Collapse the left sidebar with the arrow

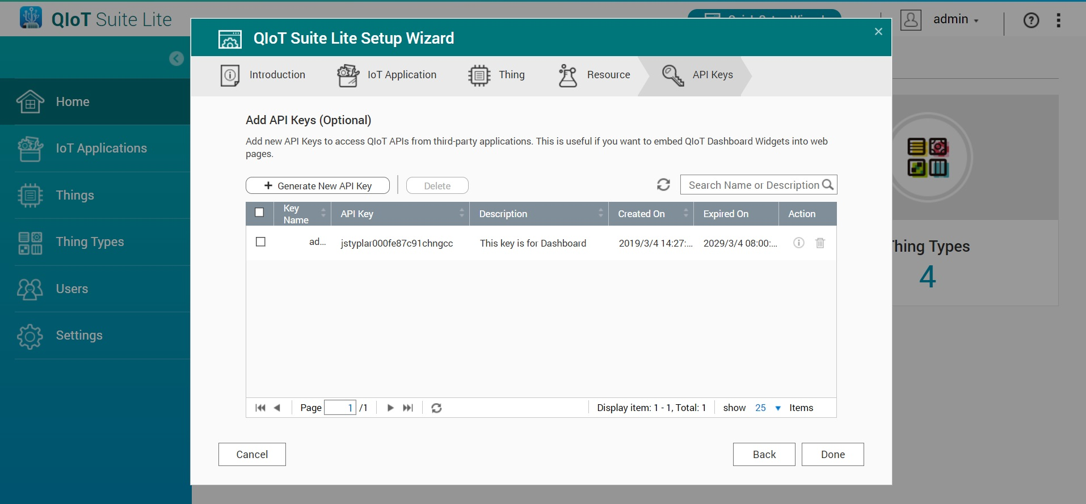coord(176,58)
